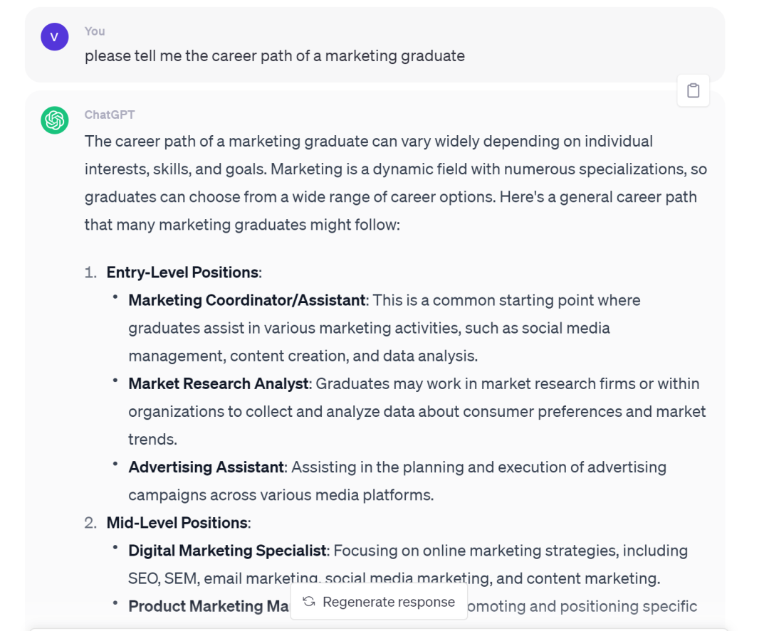Click the clipboard copy icon

[x=693, y=91]
